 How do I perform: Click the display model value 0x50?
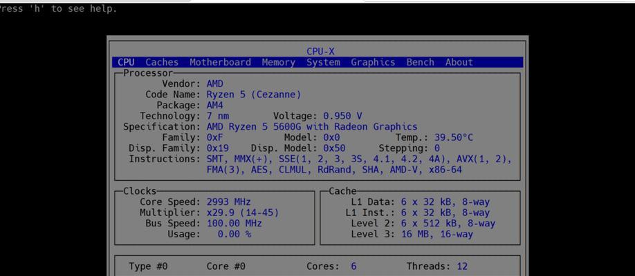[x=334, y=148]
